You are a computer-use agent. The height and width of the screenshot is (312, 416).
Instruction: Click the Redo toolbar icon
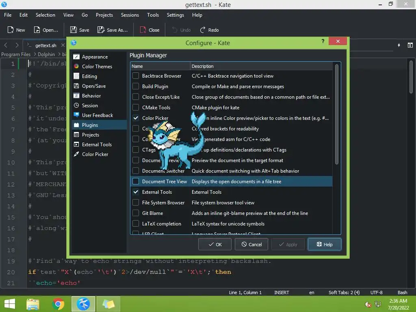coord(203,30)
